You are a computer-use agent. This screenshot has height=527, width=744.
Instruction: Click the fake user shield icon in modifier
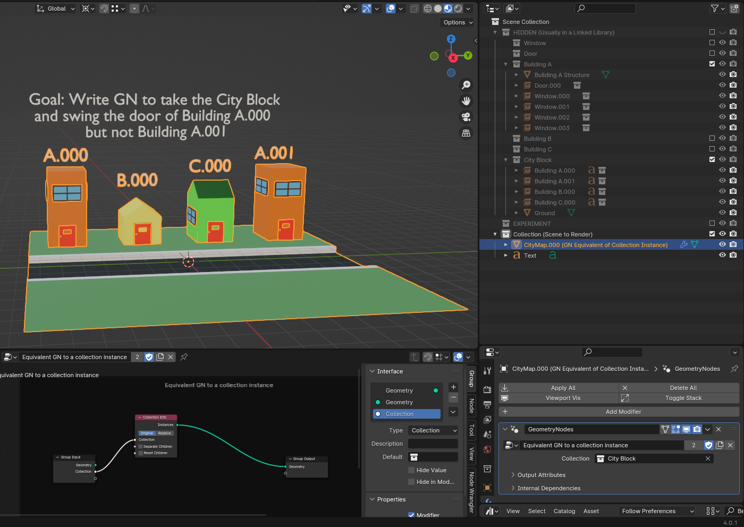(708, 445)
